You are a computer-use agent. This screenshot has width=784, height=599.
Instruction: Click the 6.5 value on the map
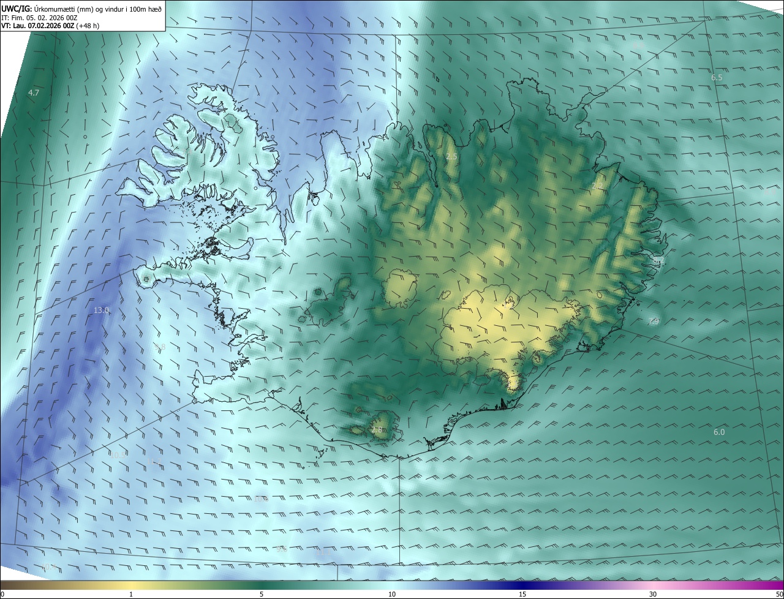(x=717, y=78)
